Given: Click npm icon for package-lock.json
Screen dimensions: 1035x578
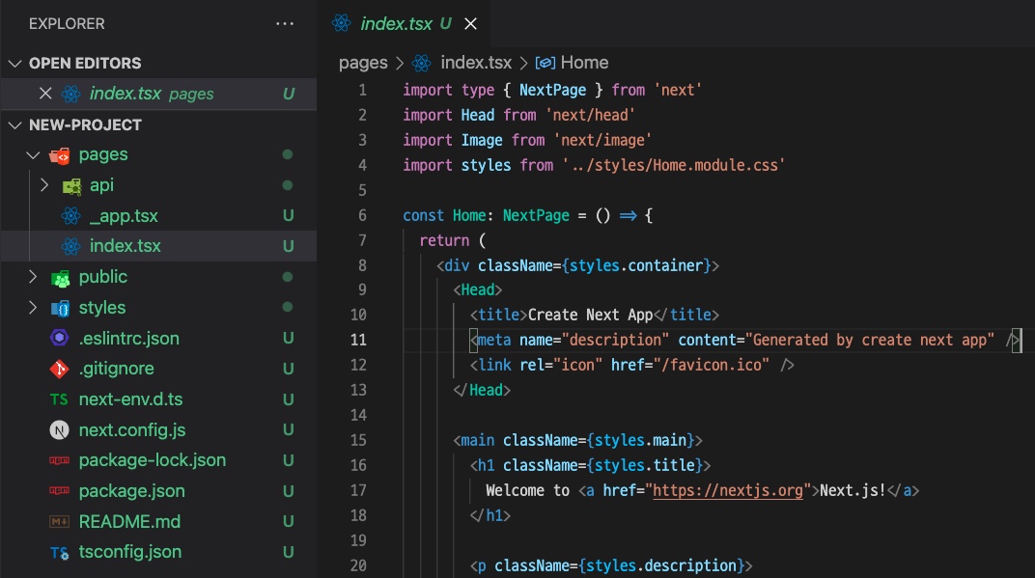Looking at the screenshot, I should [x=60, y=460].
